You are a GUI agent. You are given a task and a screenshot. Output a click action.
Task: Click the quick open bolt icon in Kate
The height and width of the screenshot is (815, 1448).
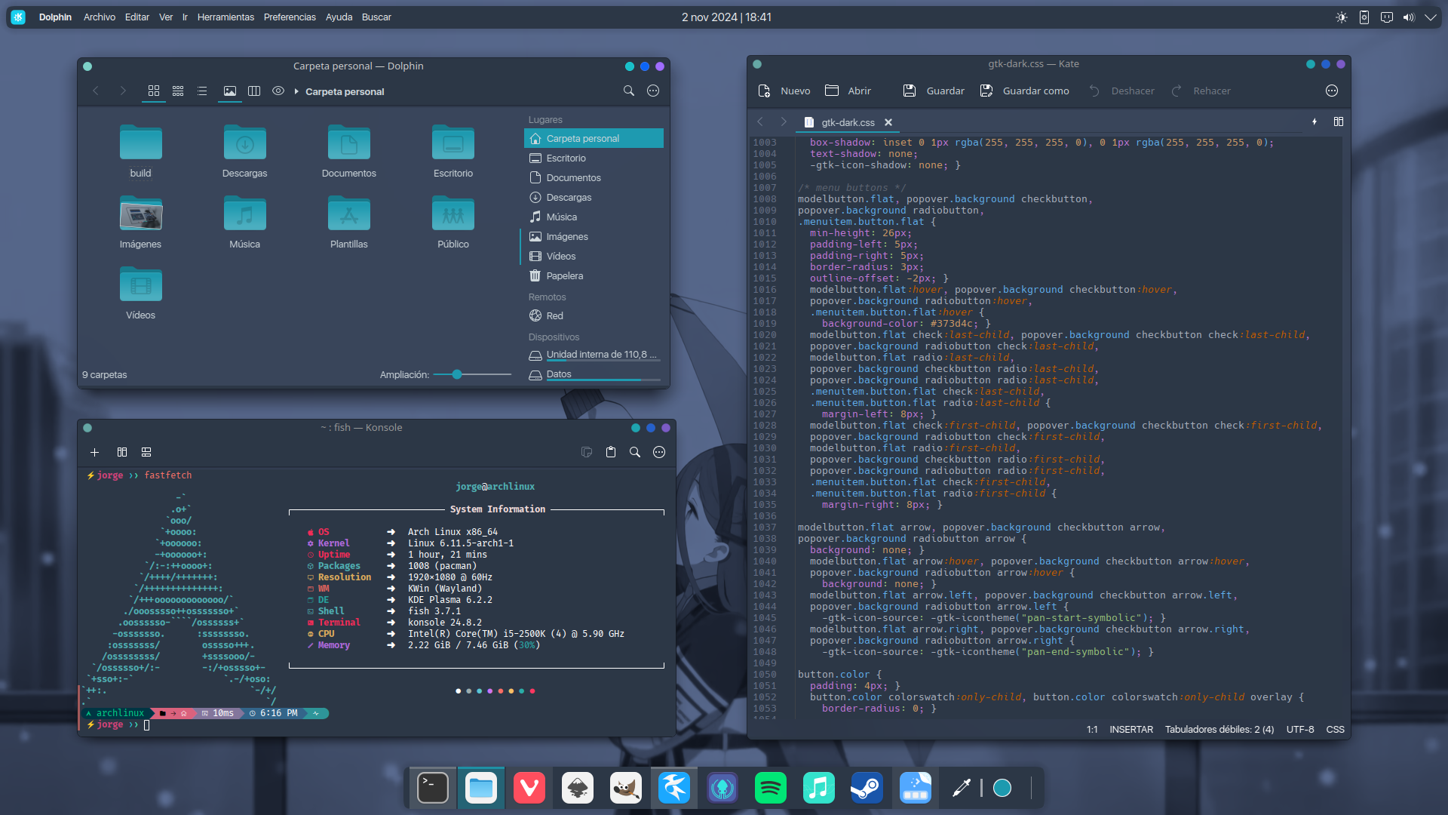coord(1315,121)
